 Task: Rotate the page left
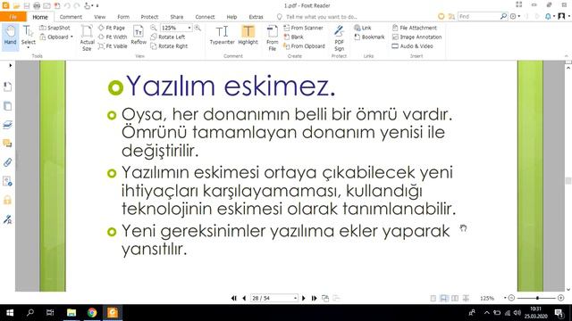(x=168, y=37)
